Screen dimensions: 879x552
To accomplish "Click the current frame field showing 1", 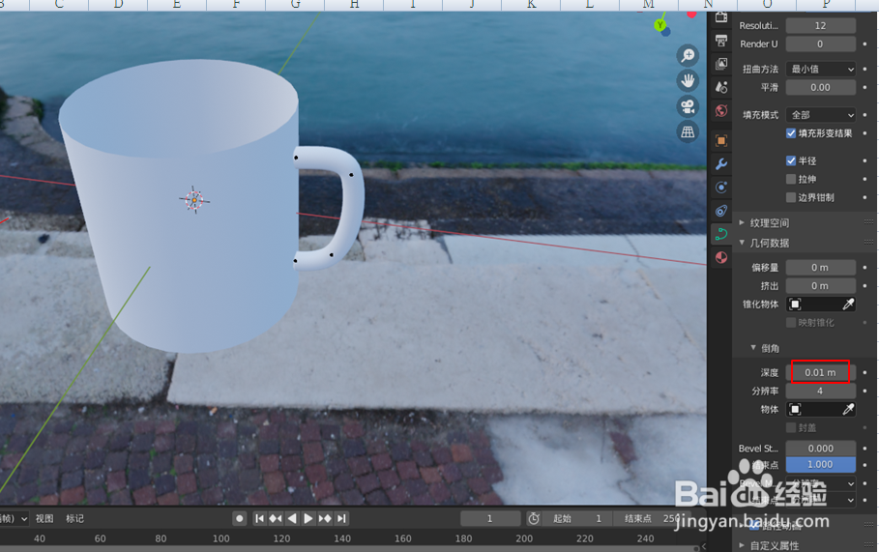I will (x=490, y=518).
